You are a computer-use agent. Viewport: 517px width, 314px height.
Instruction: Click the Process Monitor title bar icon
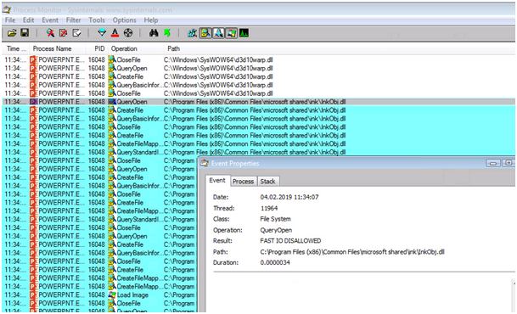tap(7, 10)
